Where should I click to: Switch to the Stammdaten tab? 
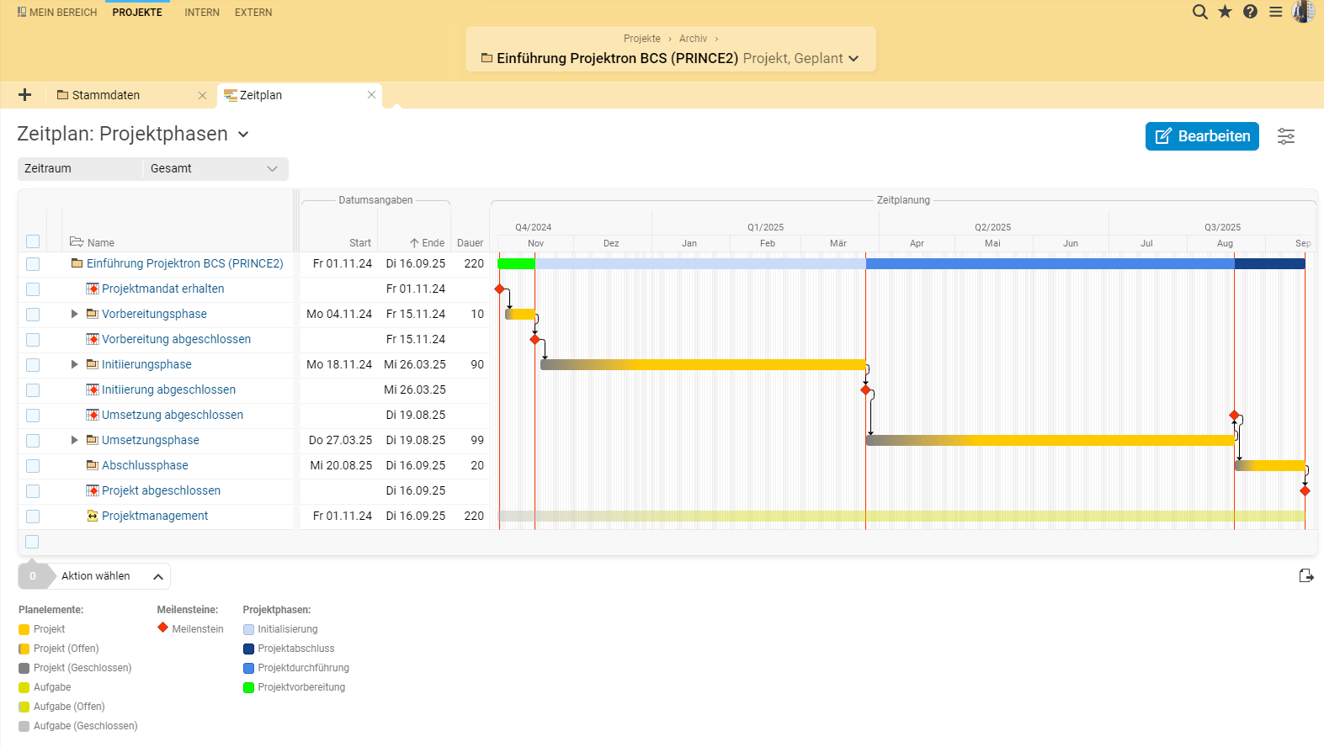click(106, 95)
